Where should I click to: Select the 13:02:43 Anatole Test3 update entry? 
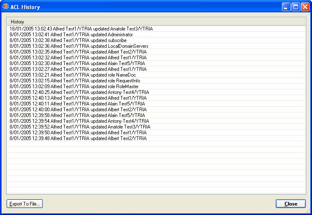point(81,29)
